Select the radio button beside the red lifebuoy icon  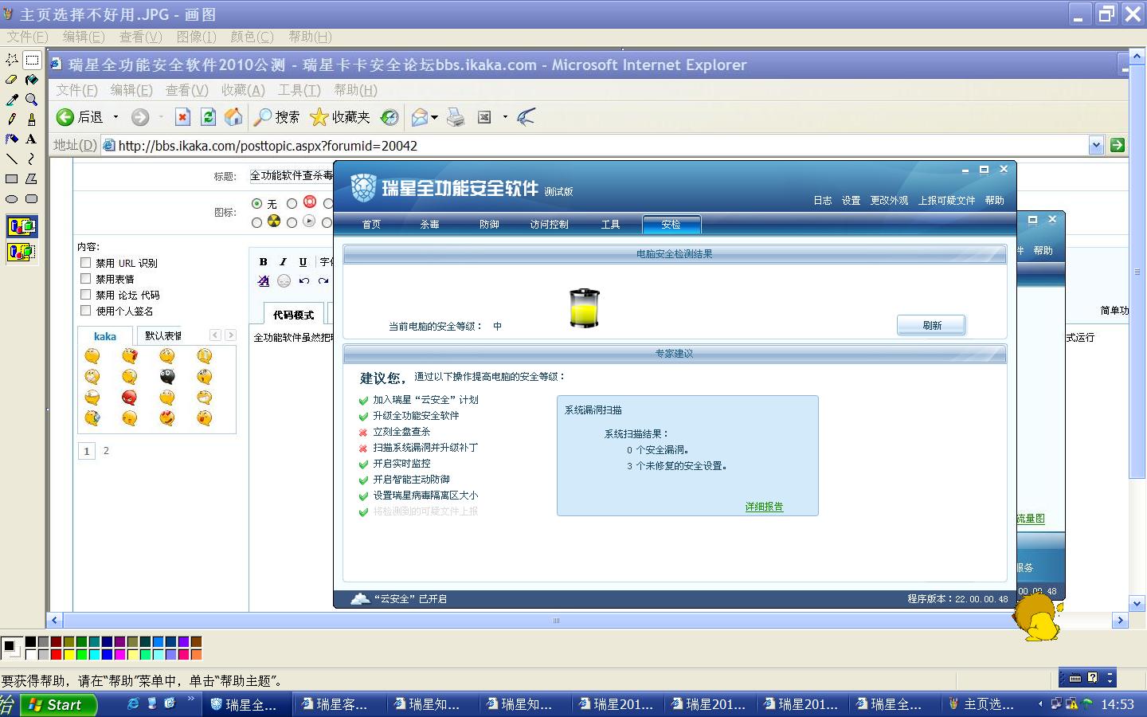[x=292, y=204]
